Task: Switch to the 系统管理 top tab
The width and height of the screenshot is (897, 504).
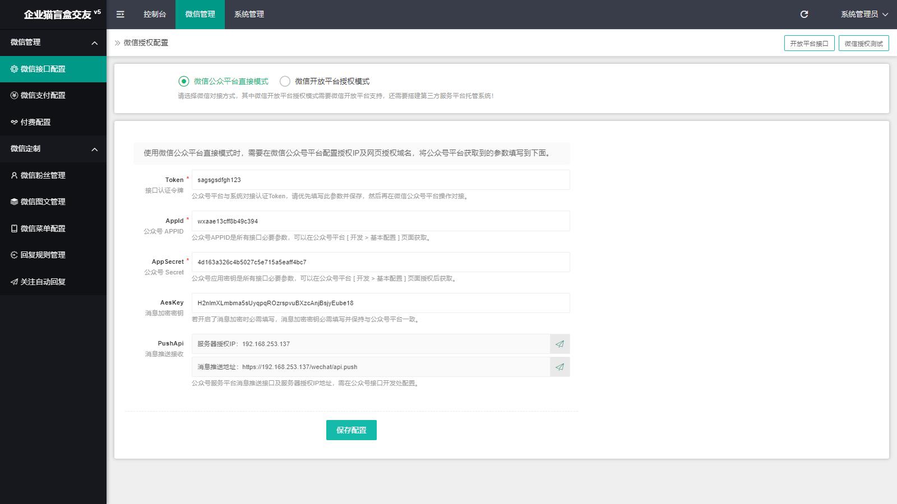Action: (249, 15)
